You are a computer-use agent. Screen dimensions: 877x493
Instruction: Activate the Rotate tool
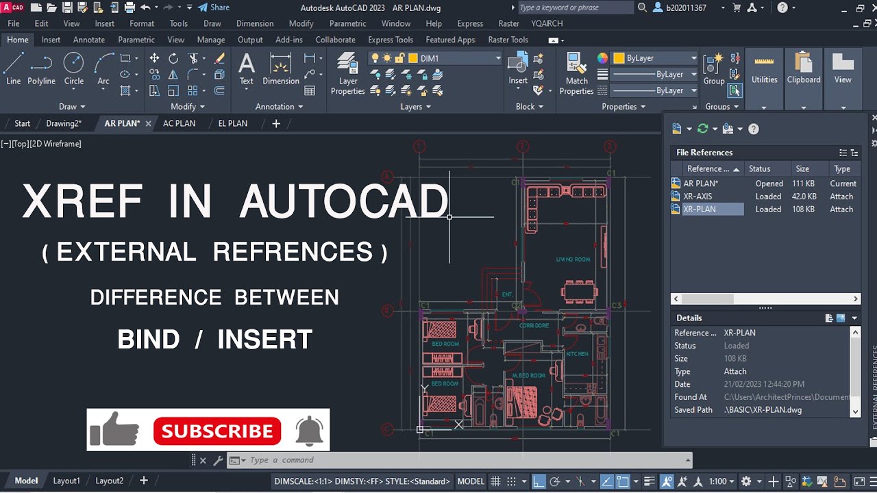[173, 58]
